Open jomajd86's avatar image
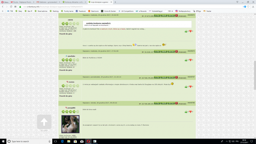This screenshot has height=144, width=256. [x=70, y=124]
